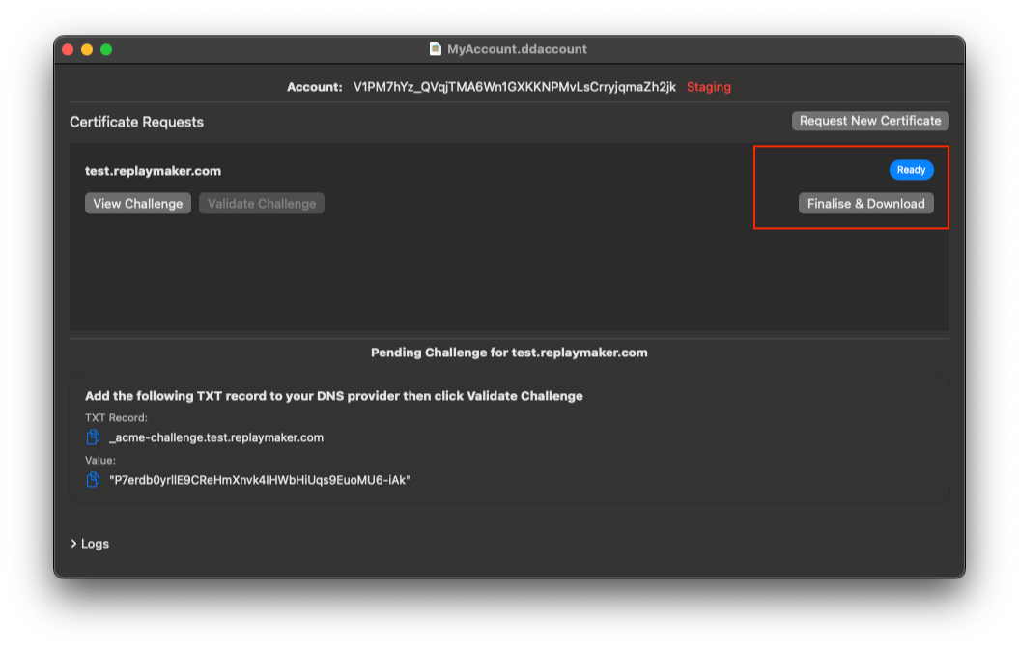This screenshot has width=1019, height=649.
Task: Click the document icon in title bar
Action: coord(436,49)
